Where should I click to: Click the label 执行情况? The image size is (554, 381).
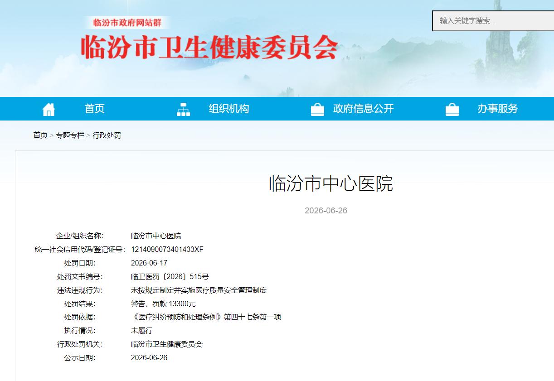80,331
